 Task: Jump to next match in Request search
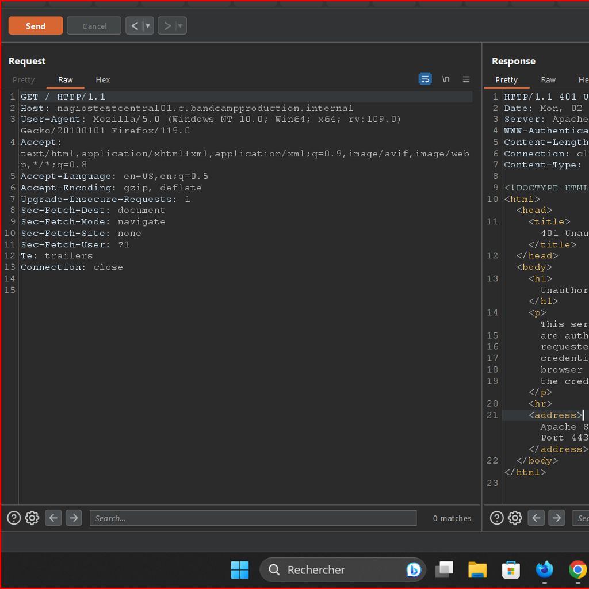(x=74, y=518)
